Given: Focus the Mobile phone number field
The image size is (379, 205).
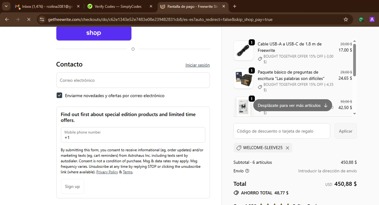Looking at the screenshot, I should click(x=133, y=135).
